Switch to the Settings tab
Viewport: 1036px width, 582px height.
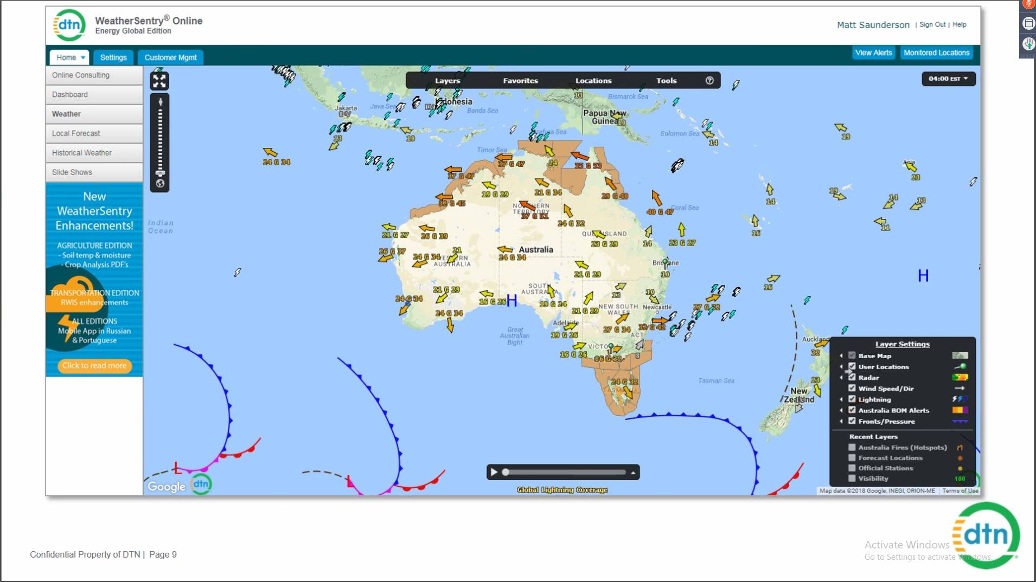tap(113, 57)
